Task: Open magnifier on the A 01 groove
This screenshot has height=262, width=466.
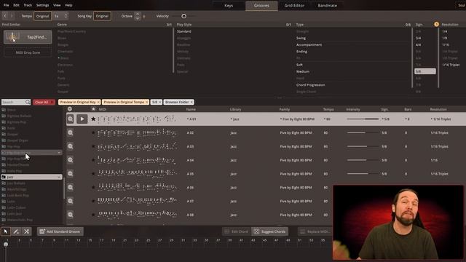Action: [70, 119]
